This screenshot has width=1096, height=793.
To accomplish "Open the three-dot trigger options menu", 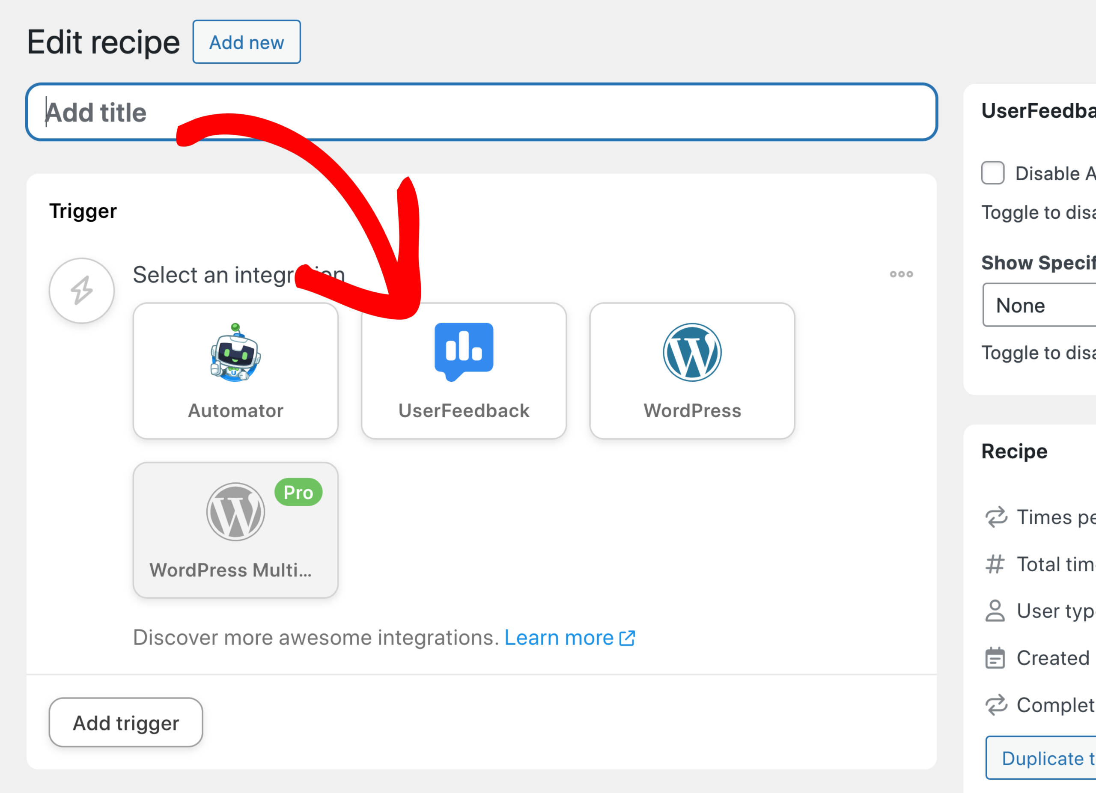I will pos(901,274).
